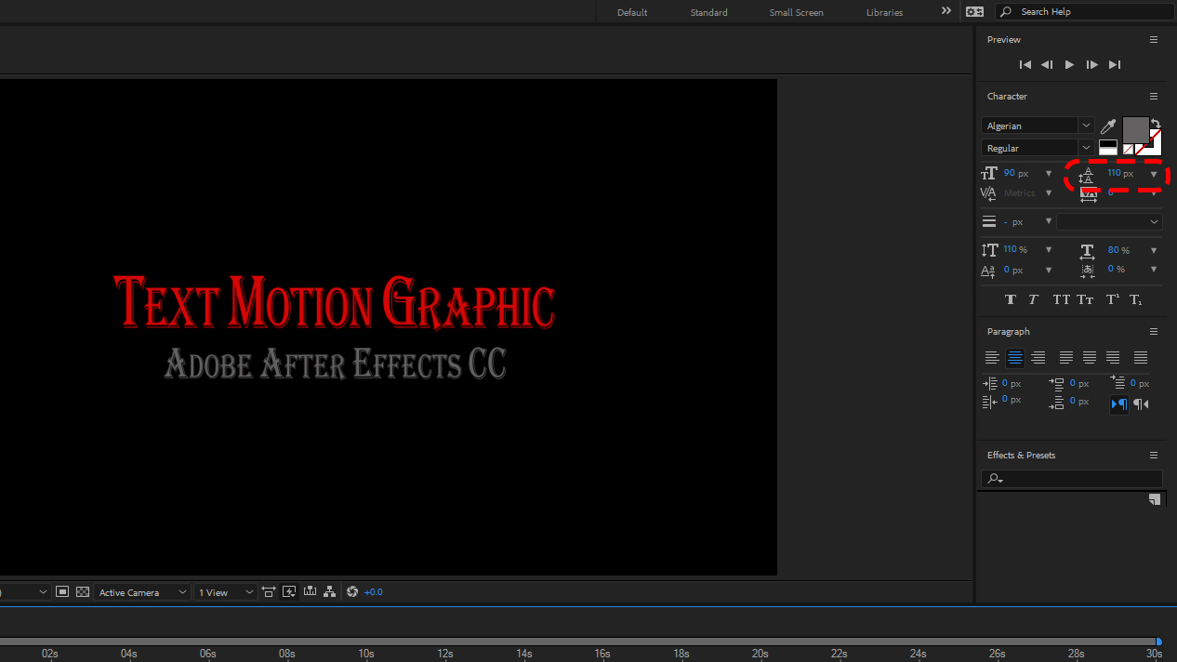
Task: Set color to black-white swatch
Action: tap(1108, 147)
